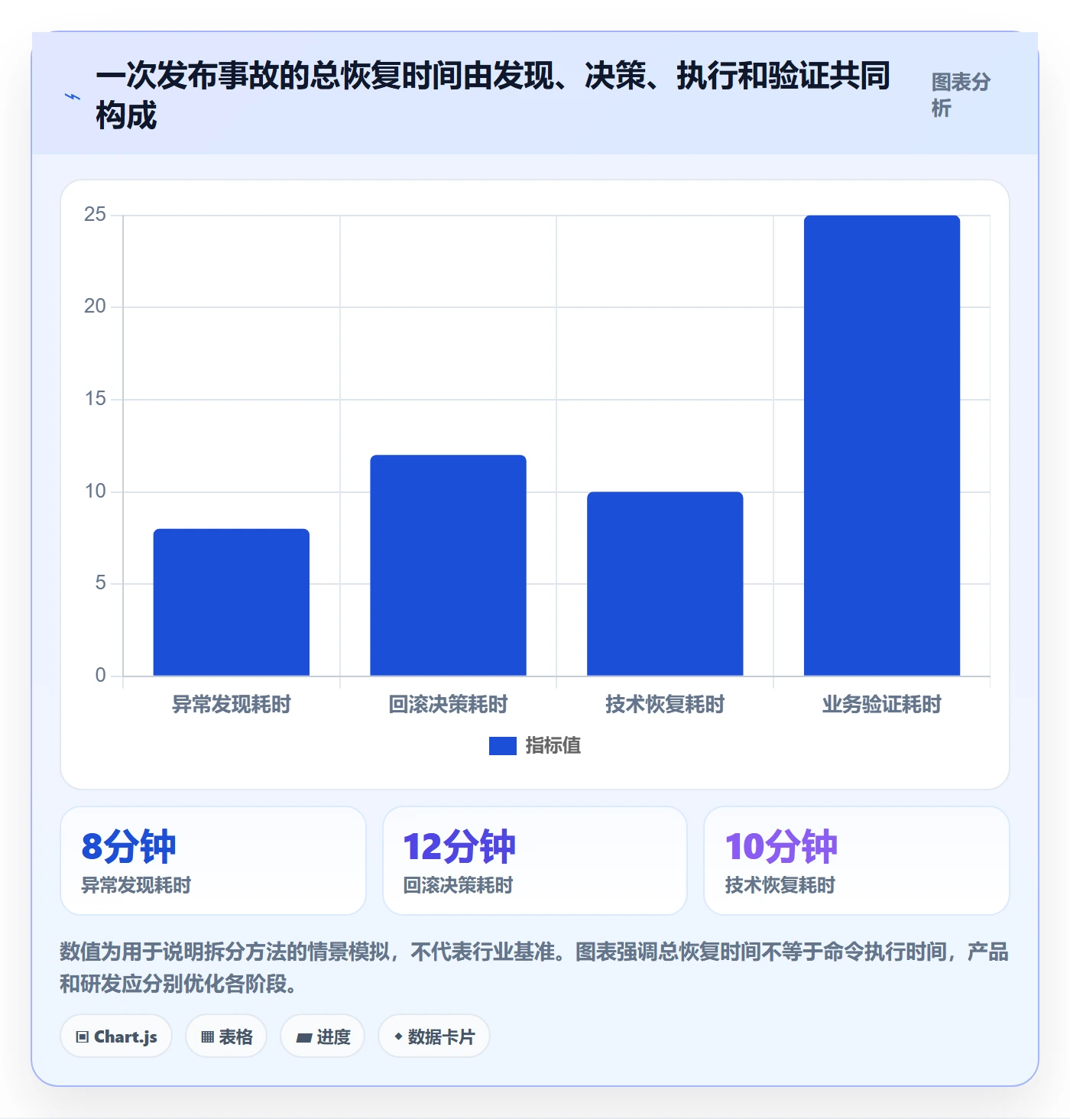
Task: Click the 技术恢复耗时 axis label
Action: 665,705
